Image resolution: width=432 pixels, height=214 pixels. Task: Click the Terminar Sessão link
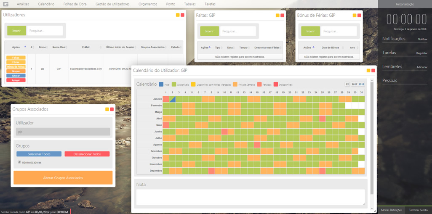coord(418,210)
